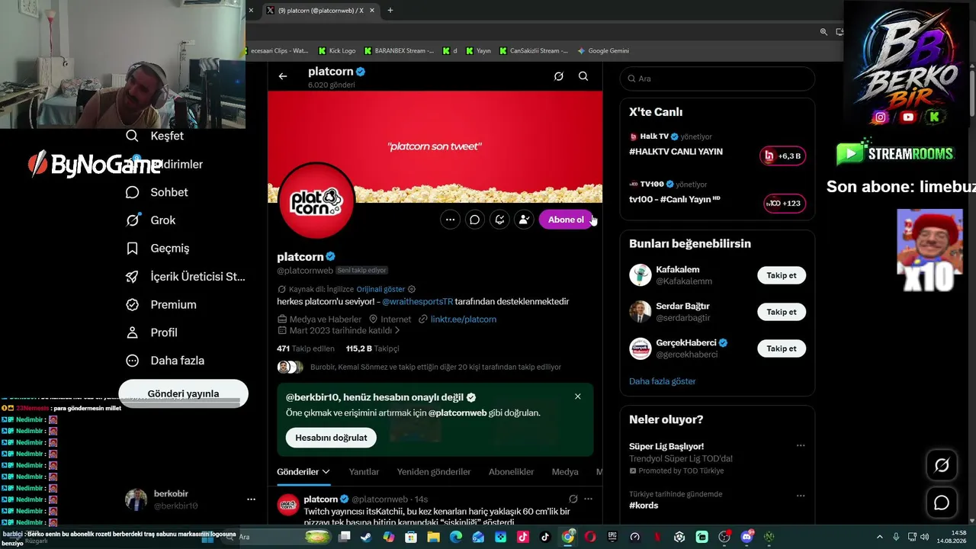Open Discord from the taskbar
976x549 pixels.
pos(746,537)
